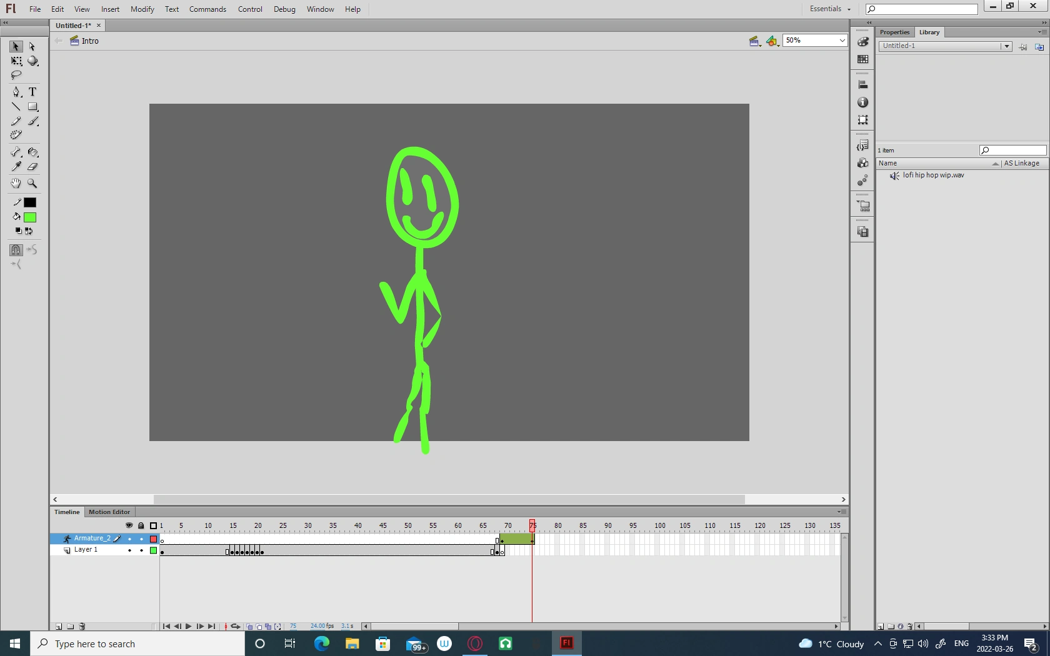Open the Library panel menu
Screen dimensions: 1050x656
pyautogui.click(x=1044, y=32)
